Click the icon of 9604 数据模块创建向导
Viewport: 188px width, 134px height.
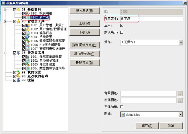coord(28,68)
